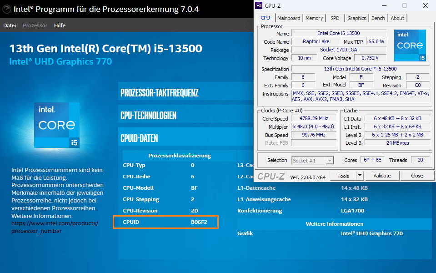Click the Intel UHD Graphics 770 subtitle
The height and width of the screenshot is (273, 436).
[x=60, y=61]
